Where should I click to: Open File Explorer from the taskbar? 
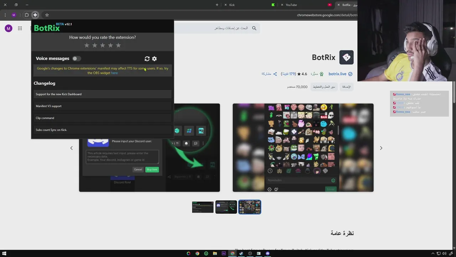click(215, 253)
